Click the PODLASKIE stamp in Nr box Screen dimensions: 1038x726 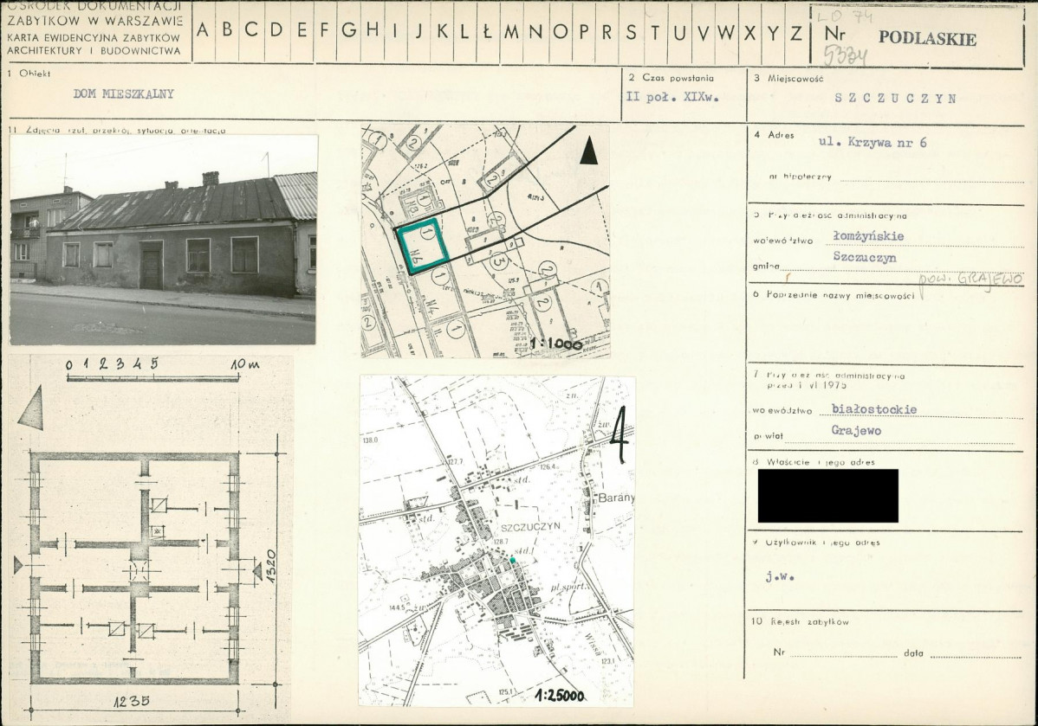(927, 39)
